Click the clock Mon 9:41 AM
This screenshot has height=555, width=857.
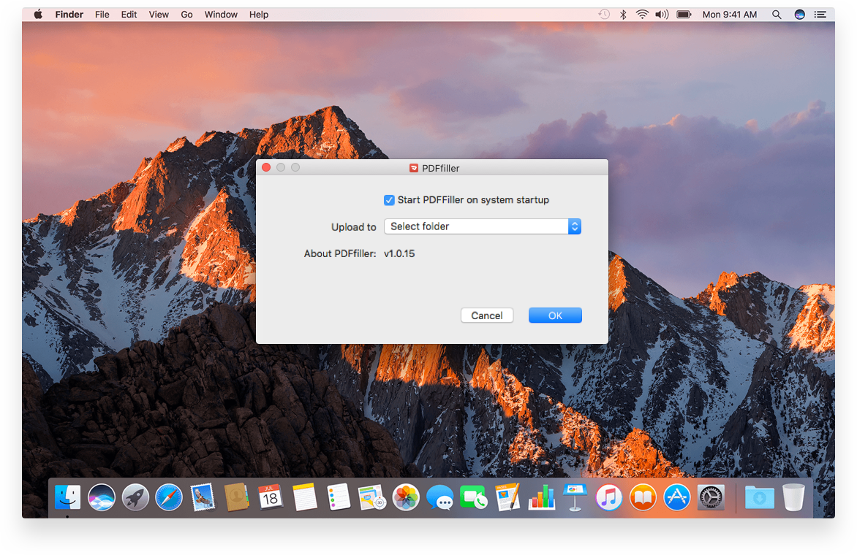point(730,15)
